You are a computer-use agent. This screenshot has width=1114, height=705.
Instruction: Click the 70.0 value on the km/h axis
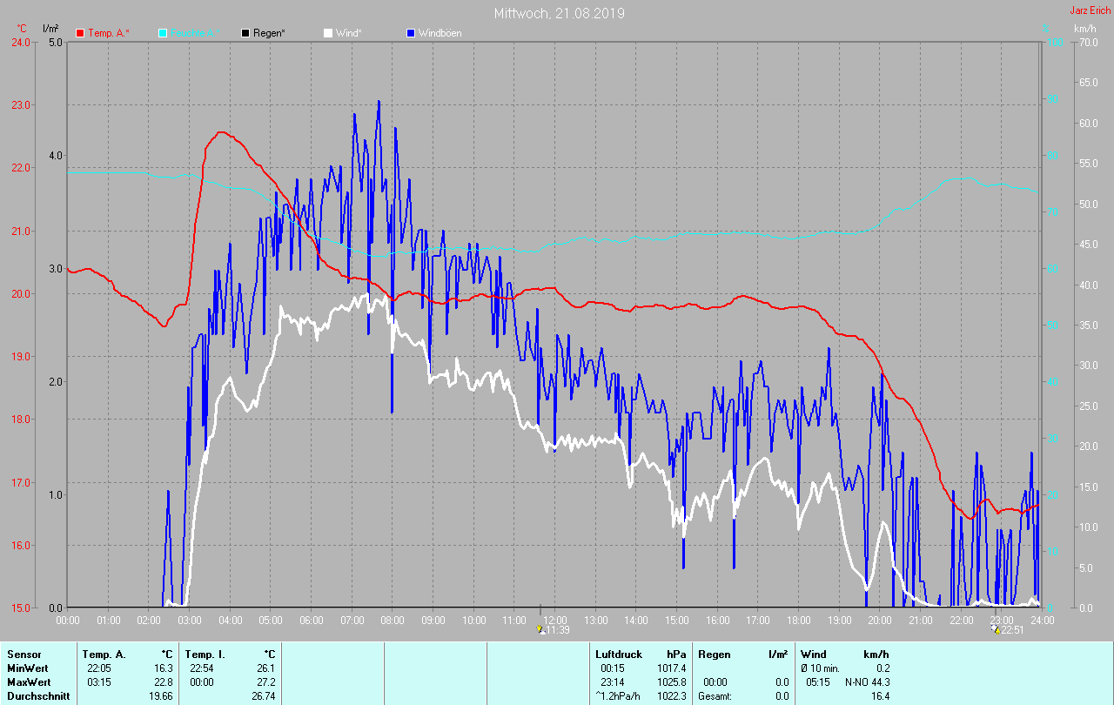pyautogui.click(x=1087, y=42)
